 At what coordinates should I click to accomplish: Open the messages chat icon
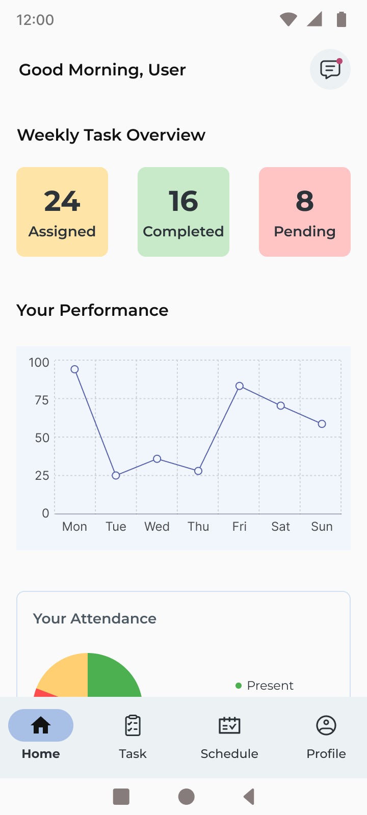330,69
